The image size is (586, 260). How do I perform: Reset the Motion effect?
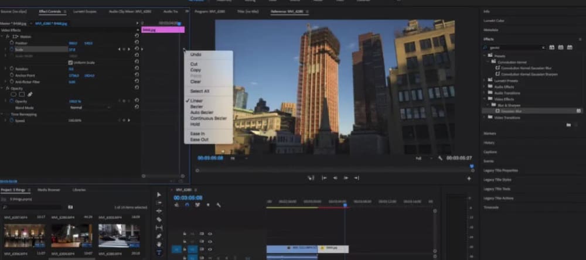pos(137,36)
